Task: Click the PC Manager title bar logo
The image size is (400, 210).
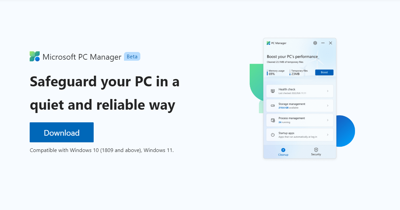Action: click(268, 43)
